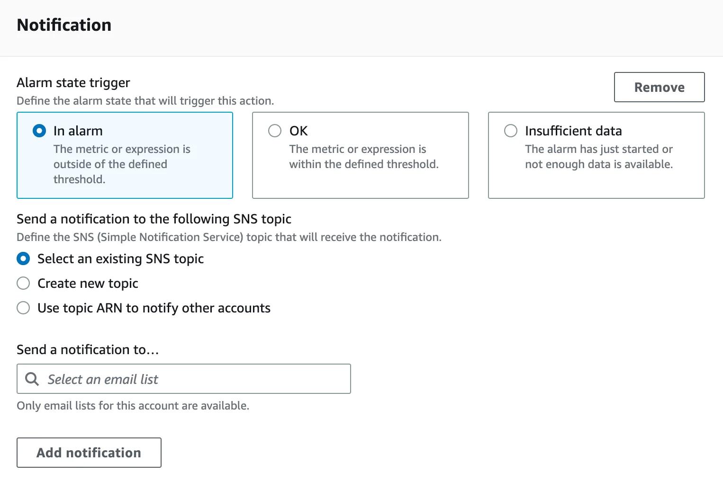The width and height of the screenshot is (723, 481).
Task: Click the Remove button
Action: [659, 87]
